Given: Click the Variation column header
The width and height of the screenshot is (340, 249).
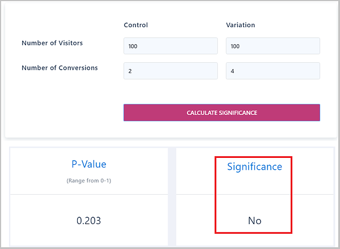Looking at the screenshot, I should [x=240, y=25].
